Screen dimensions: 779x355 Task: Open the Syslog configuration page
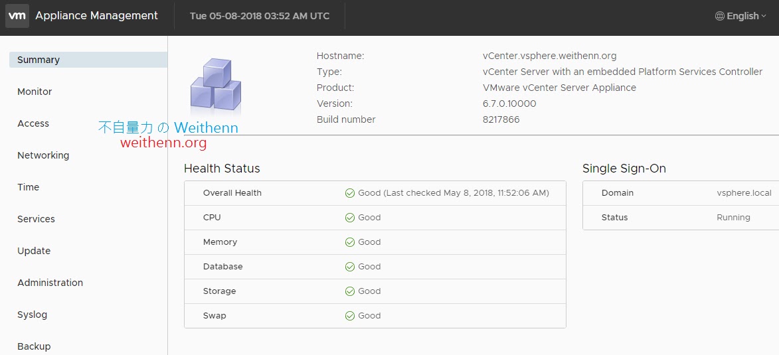tap(33, 315)
